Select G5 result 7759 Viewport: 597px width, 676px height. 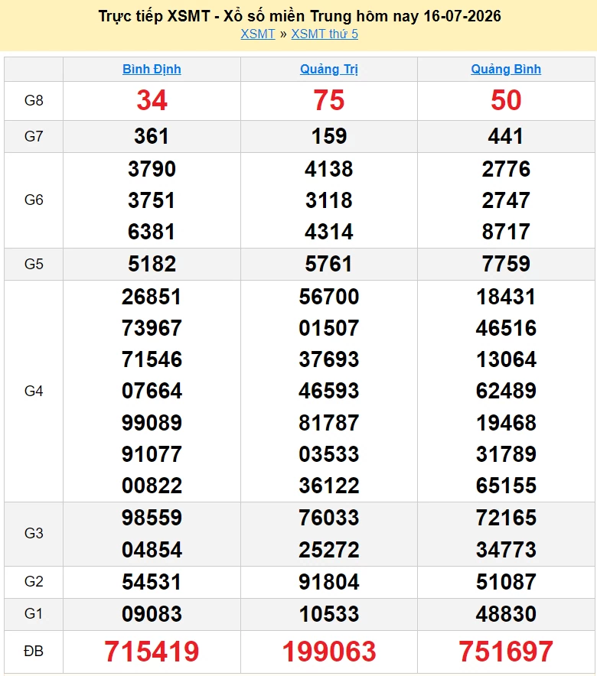506,264
